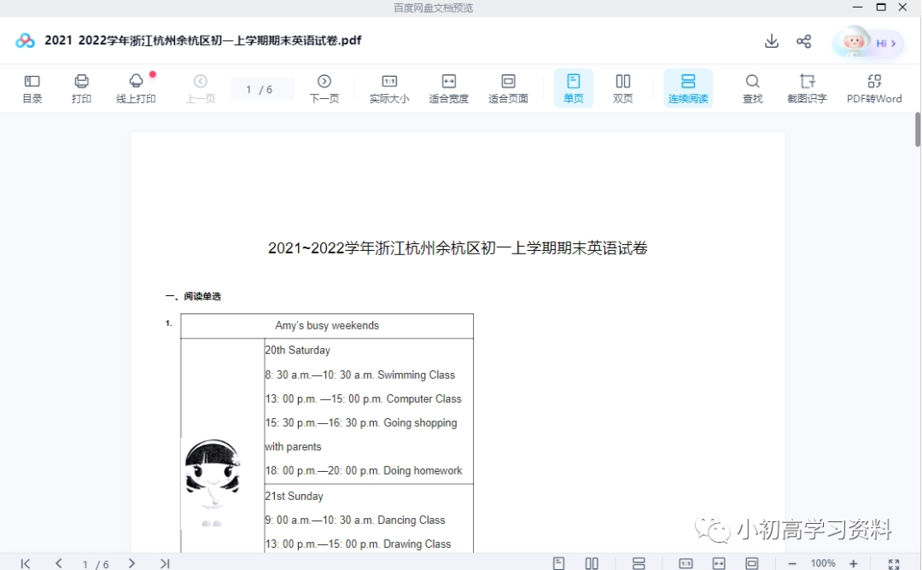Image resolution: width=922 pixels, height=570 pixels.
Task: Zoom in with the plus button
Action: point(853,563)
